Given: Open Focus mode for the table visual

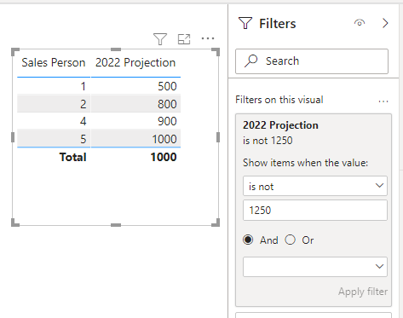Looking at the screenshot, I should tap(184, 39).
